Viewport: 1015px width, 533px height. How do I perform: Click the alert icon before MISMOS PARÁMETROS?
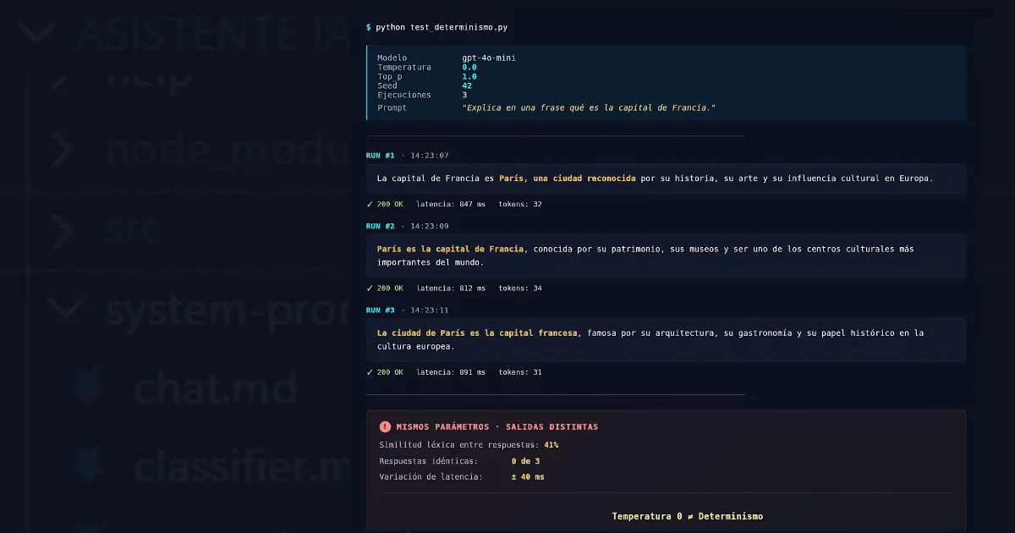(x=386, y=426)
